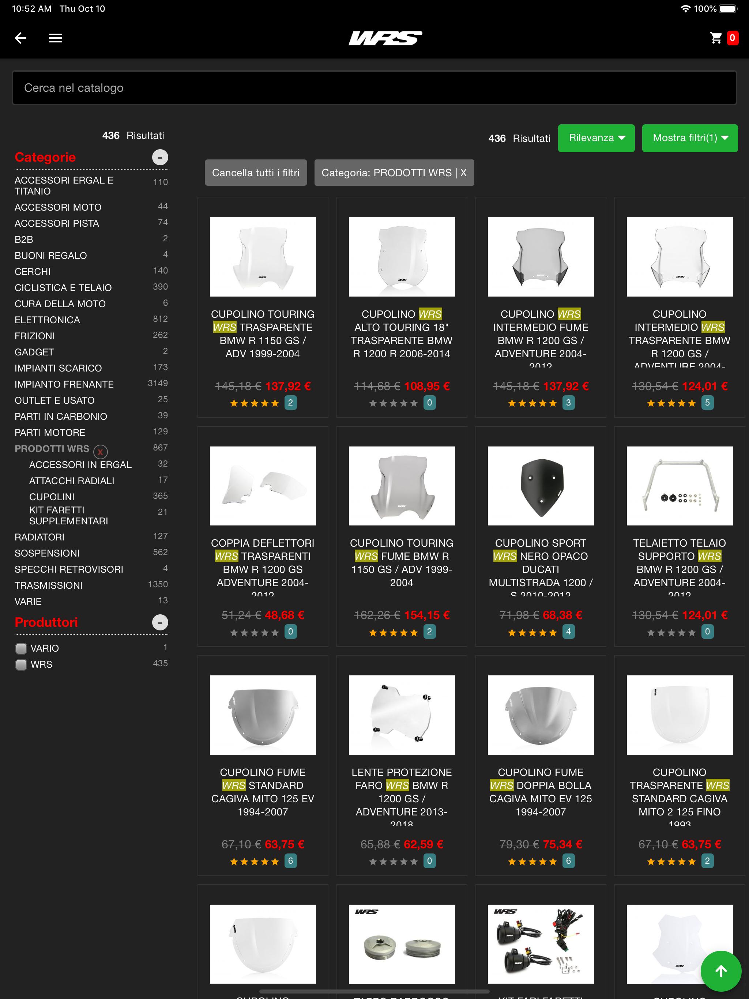This screenshot has height=999, width=749.
Task: Tap the Wi-Fi icon in status bar
Action: [x=685, y=8]
